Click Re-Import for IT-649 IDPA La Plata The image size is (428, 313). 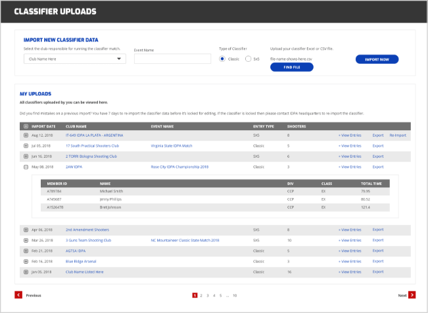(398, 135)
